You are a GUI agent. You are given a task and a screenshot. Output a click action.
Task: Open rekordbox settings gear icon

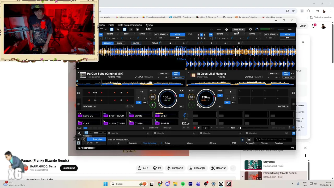[x=250, y=30]
